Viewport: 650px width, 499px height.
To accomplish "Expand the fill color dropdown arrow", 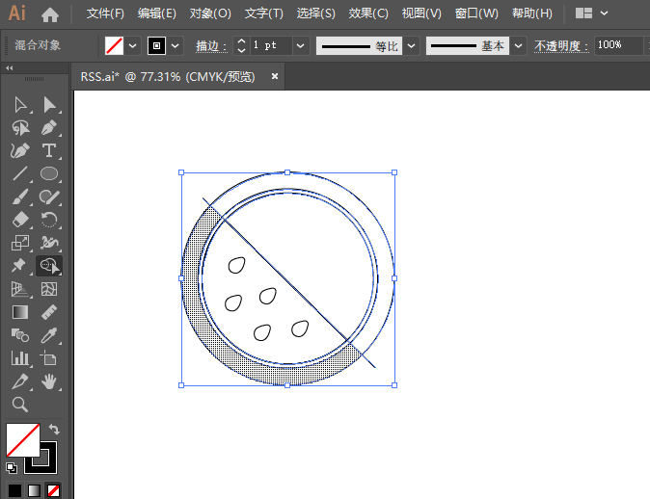I will click(133, 45).
